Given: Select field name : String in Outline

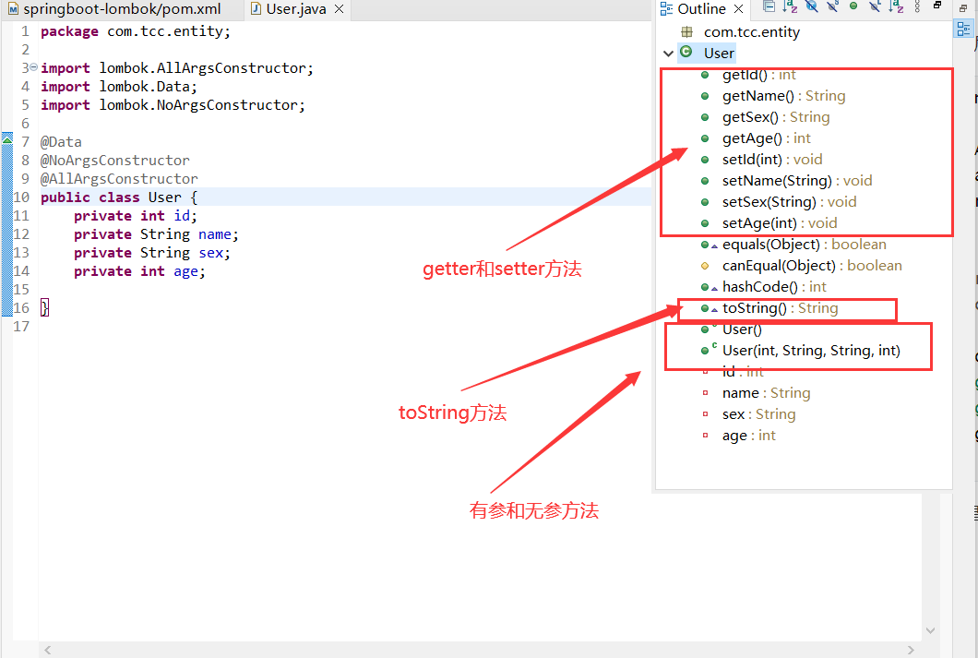Looking at the screenshot, I should point(766,393).
